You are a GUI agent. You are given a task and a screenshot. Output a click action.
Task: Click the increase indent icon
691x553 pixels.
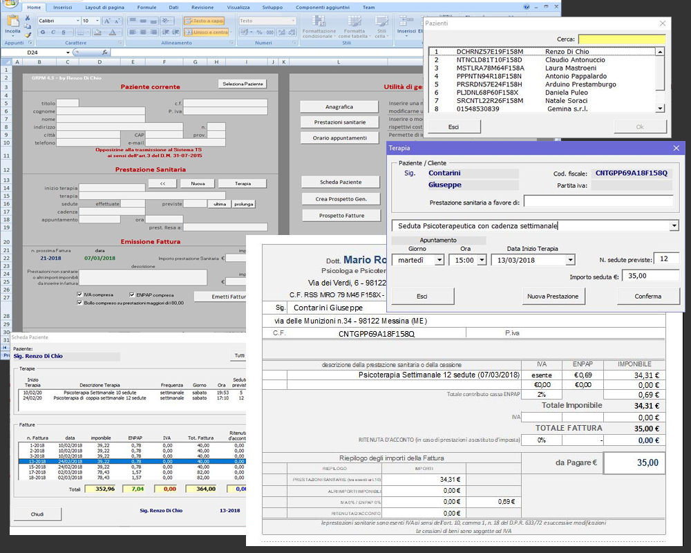176,32
